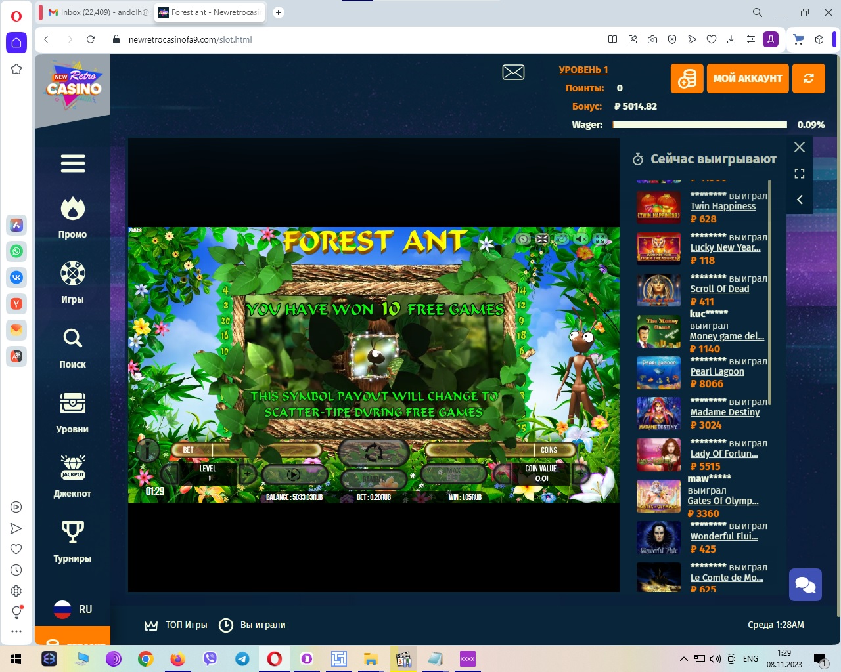Increase the coin value

tap(580, 473)
